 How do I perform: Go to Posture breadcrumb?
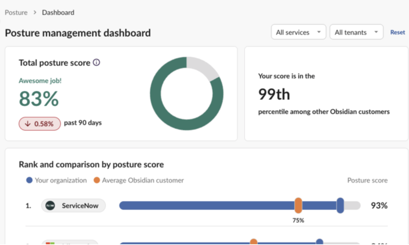(16, 12)
